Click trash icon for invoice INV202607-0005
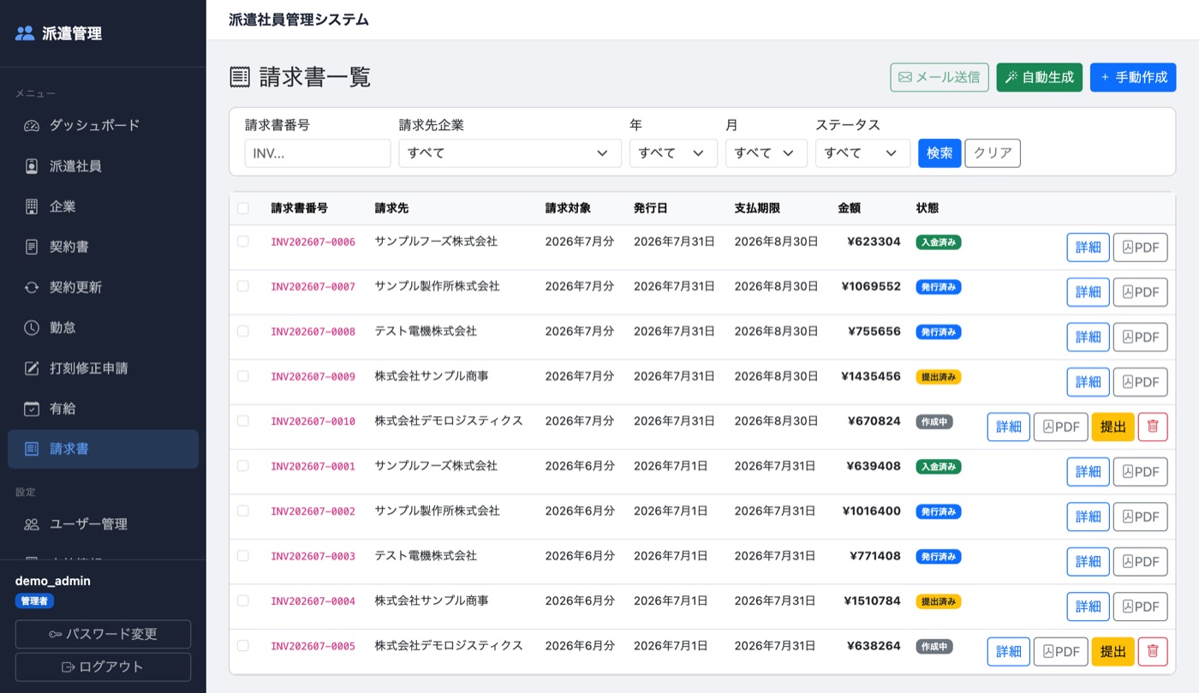This screenshot has width=1199, height=693. (1153, 652)
